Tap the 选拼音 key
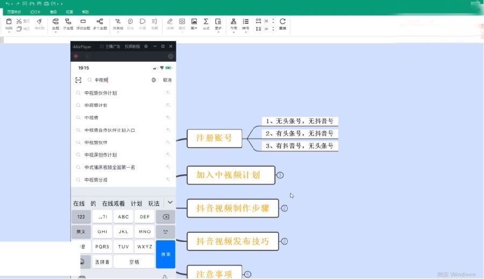Image resolution: width=484 pixels, height=279 pixels. pos(102,262)
